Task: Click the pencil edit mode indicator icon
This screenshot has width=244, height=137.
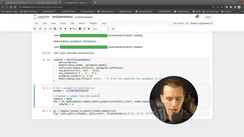Action: click(187, 24)
